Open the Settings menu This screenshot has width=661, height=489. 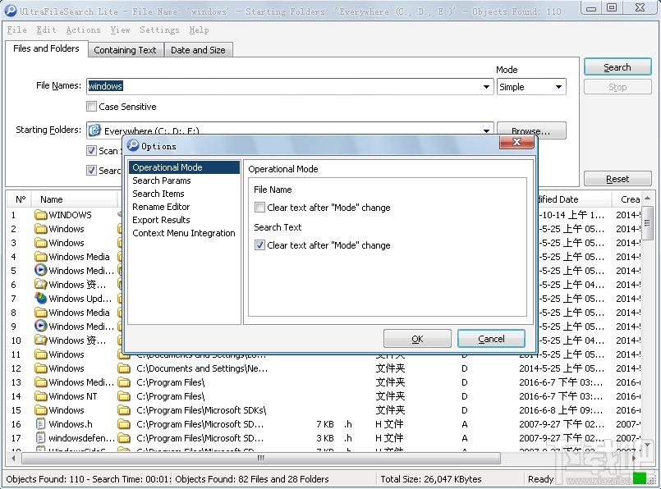pos(159,30)
